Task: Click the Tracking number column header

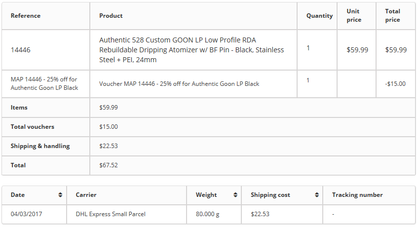Action: (x=357, y=195)
